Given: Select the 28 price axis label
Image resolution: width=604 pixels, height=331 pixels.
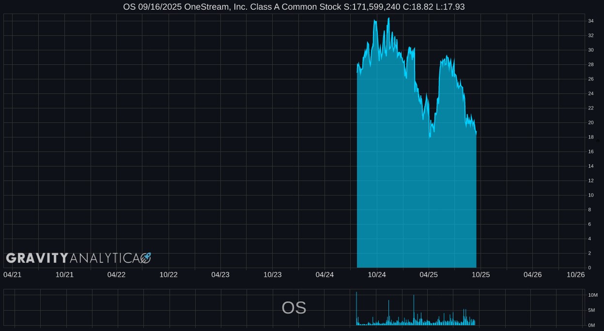Looking at the screenshot, I should point(591,64).
